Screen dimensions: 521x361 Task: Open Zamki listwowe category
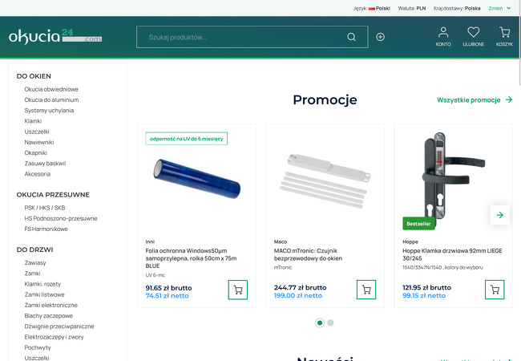(44, 295)
